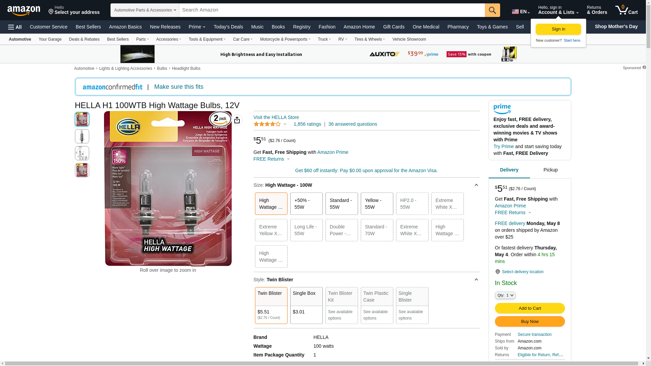
Task: Open the Prime logo in the offer box
Action: tap(502, 109)
